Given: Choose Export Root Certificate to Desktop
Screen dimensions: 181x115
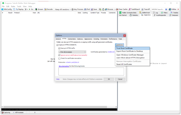Looking at the screenshot, I should click(x=133, y=51).
